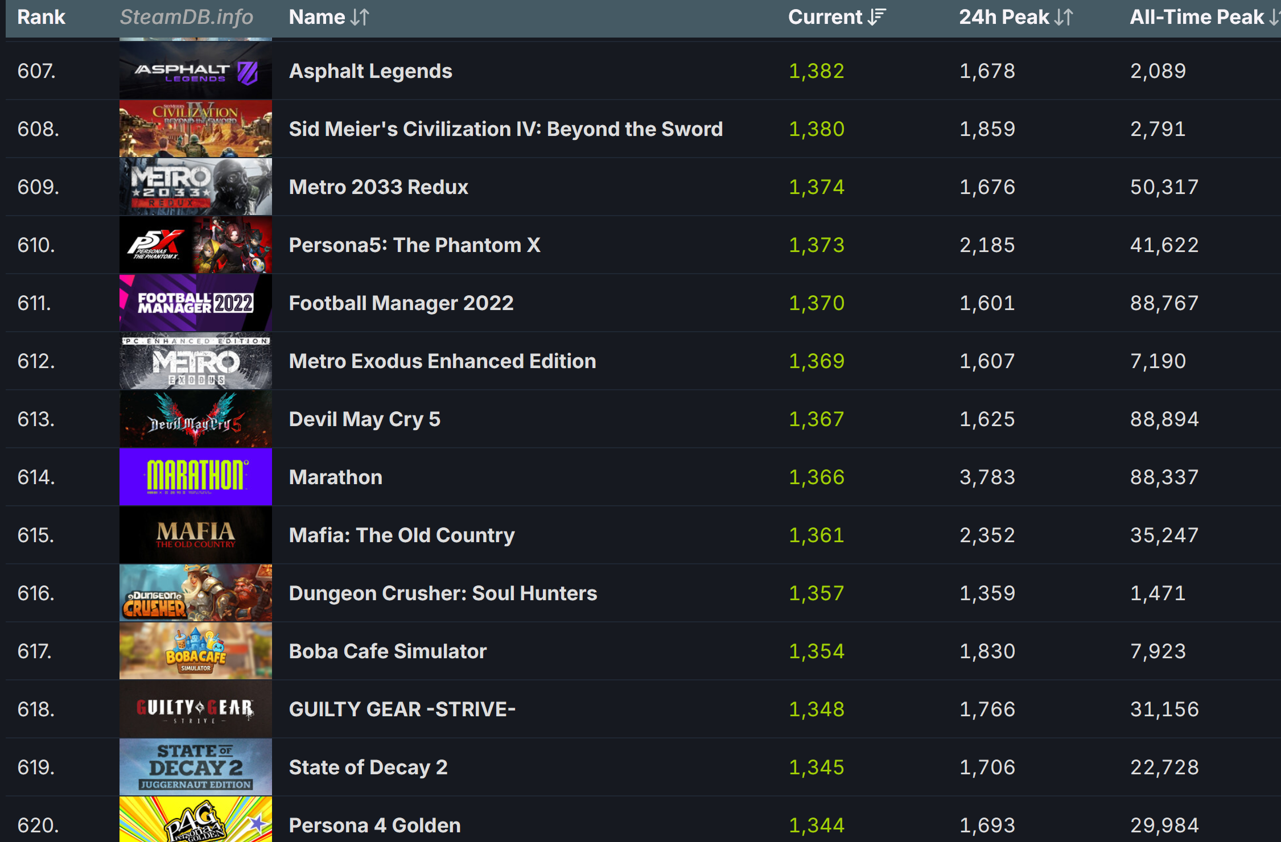
Task: Click the Rank column header
Action: (x=42, y=17)
